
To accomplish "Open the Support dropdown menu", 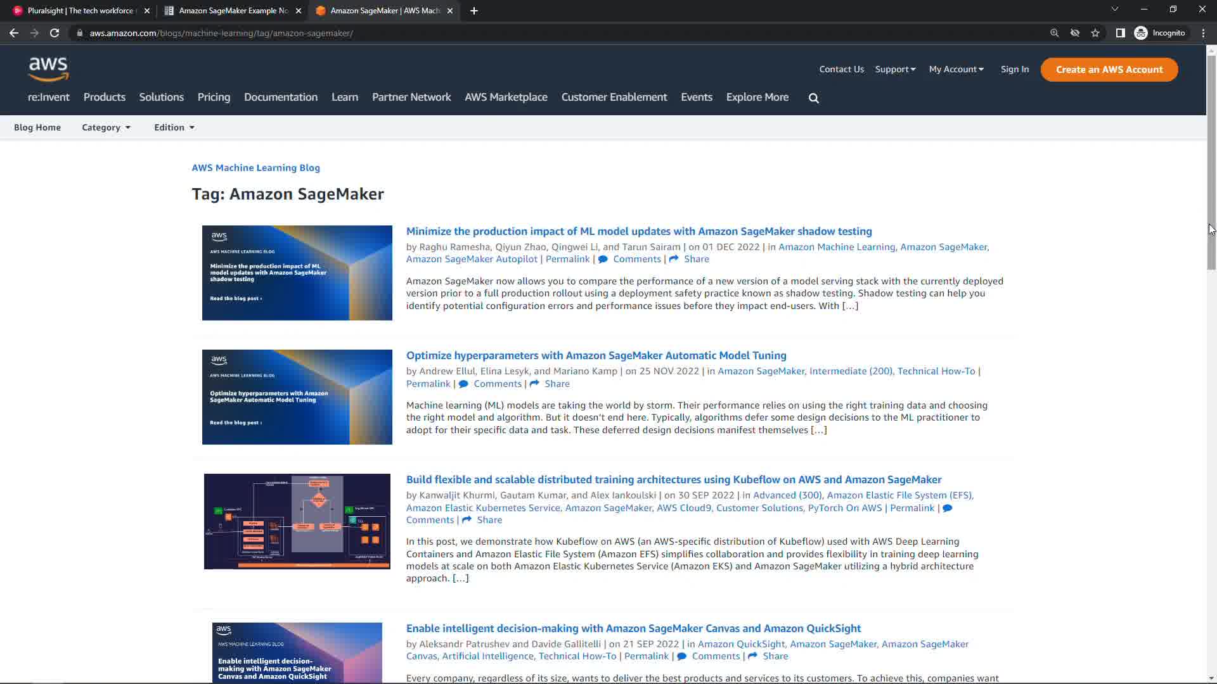I will [x=895, y=70].
